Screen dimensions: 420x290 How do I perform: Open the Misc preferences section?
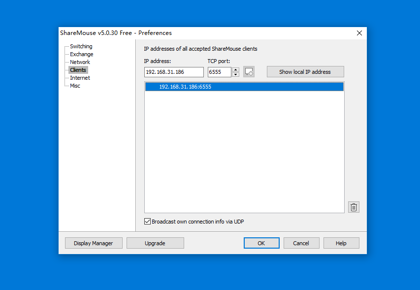(x=75, y=86)
